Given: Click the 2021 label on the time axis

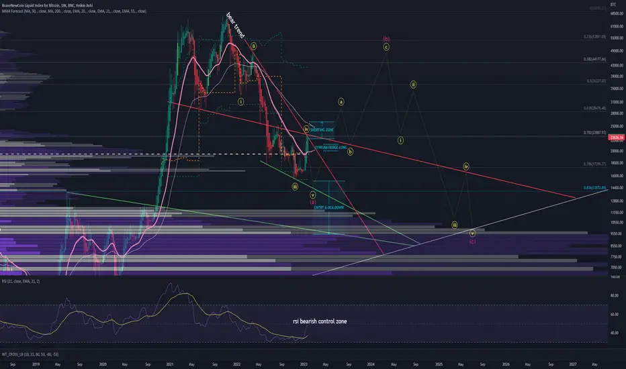Looking at the screenshot, I should tap(170, 364).
